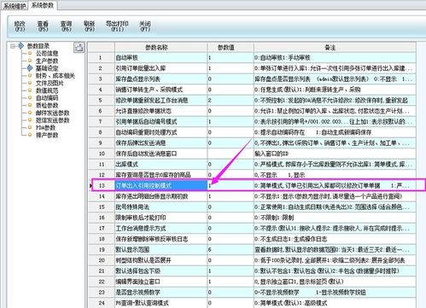Select 数值规范 in the parameter tree

point(47,90)
